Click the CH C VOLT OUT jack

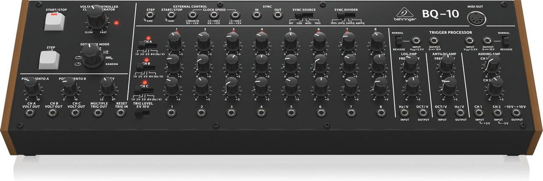click(75, 112)
